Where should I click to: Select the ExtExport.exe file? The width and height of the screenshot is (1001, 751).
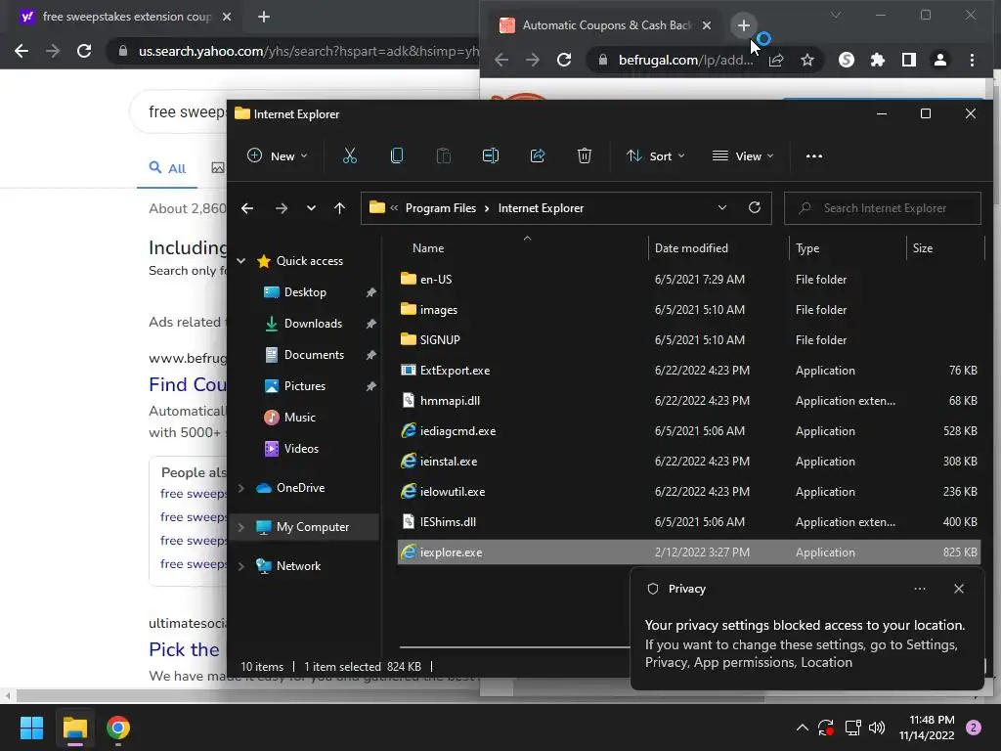[x=688, y=371]
